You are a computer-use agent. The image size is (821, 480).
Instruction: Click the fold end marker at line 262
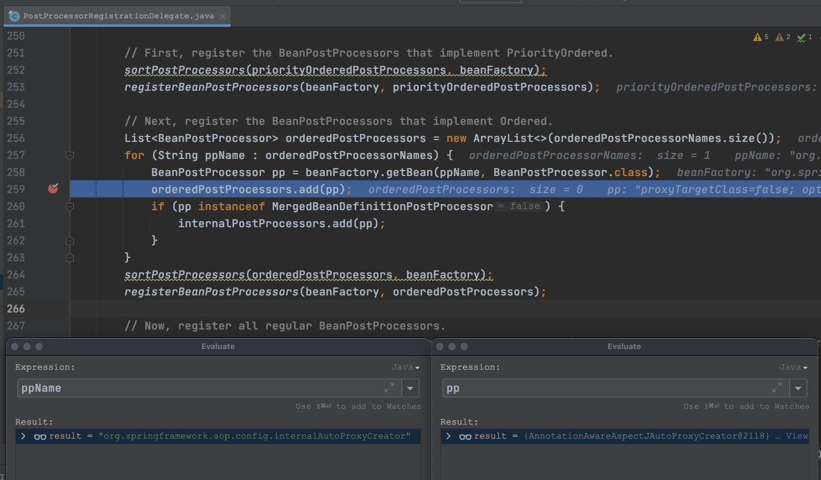coord(70,241)
